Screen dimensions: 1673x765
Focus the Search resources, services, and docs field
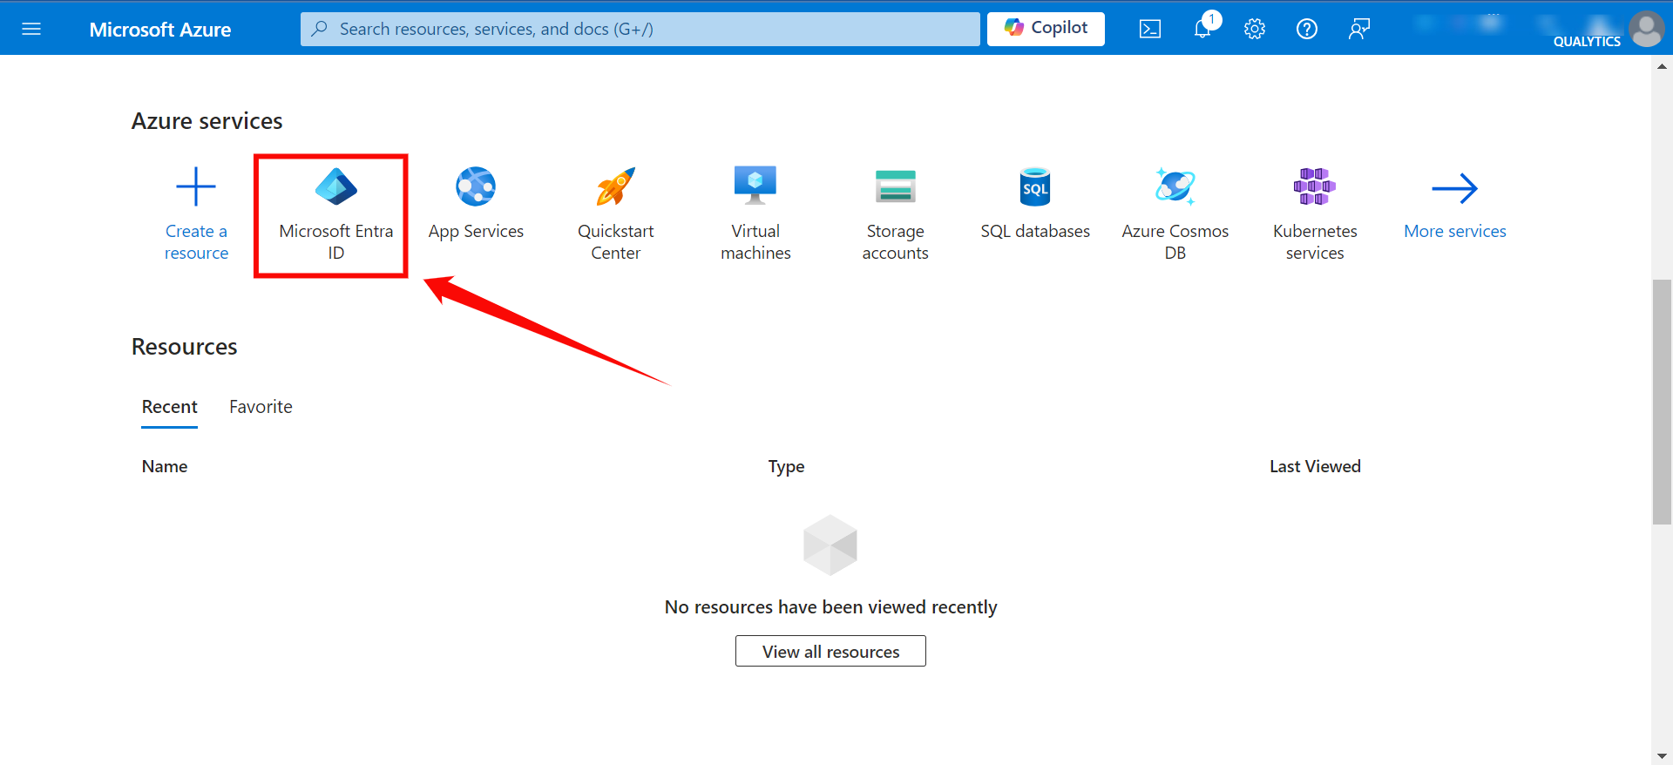click(x=640, y=29)
